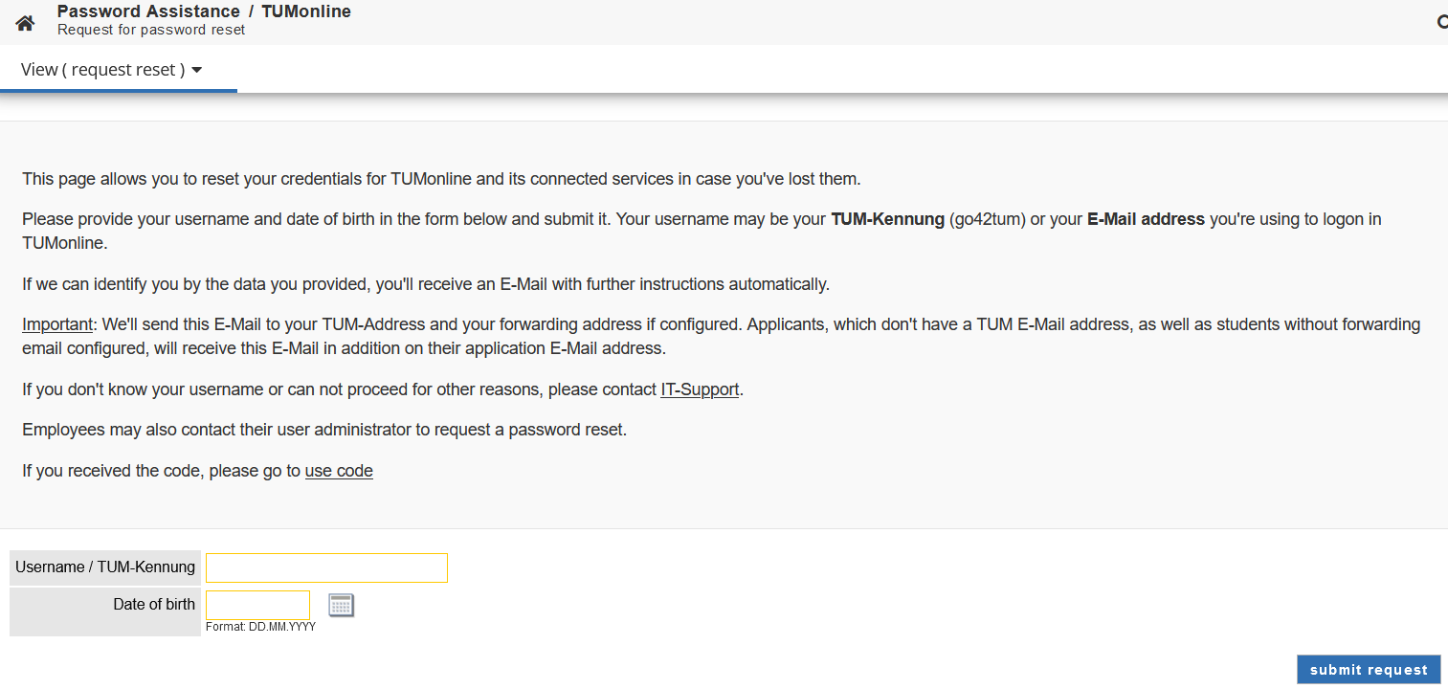Click "TUMonline" in the header breadcrumb
Image resolution: width=1448 pixels, height=689 pixels.
pyautogui.click(x=306, y=11)
